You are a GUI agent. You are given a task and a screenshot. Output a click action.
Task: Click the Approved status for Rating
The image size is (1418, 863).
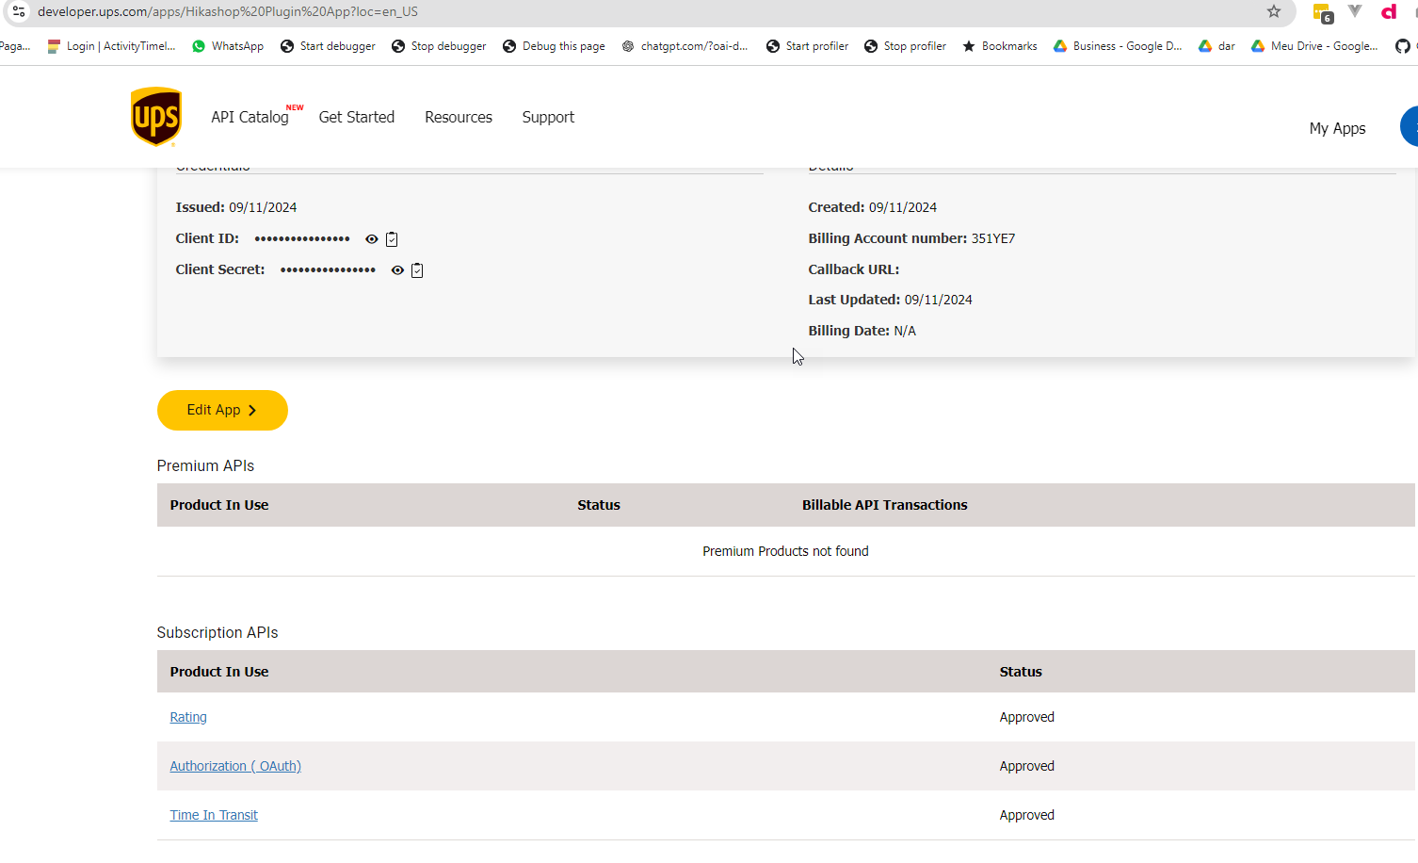tap(1027, 717)
